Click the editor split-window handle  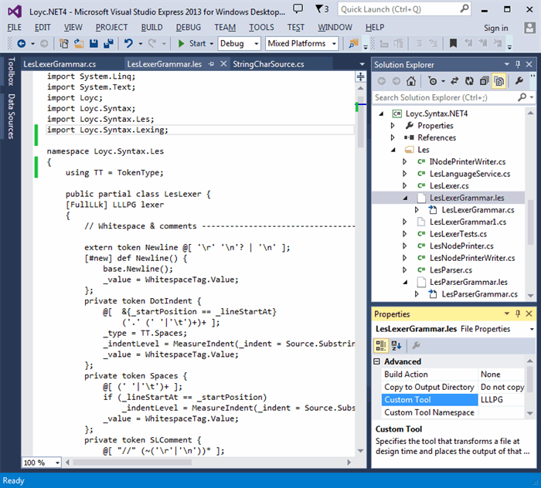coord(361,76)
